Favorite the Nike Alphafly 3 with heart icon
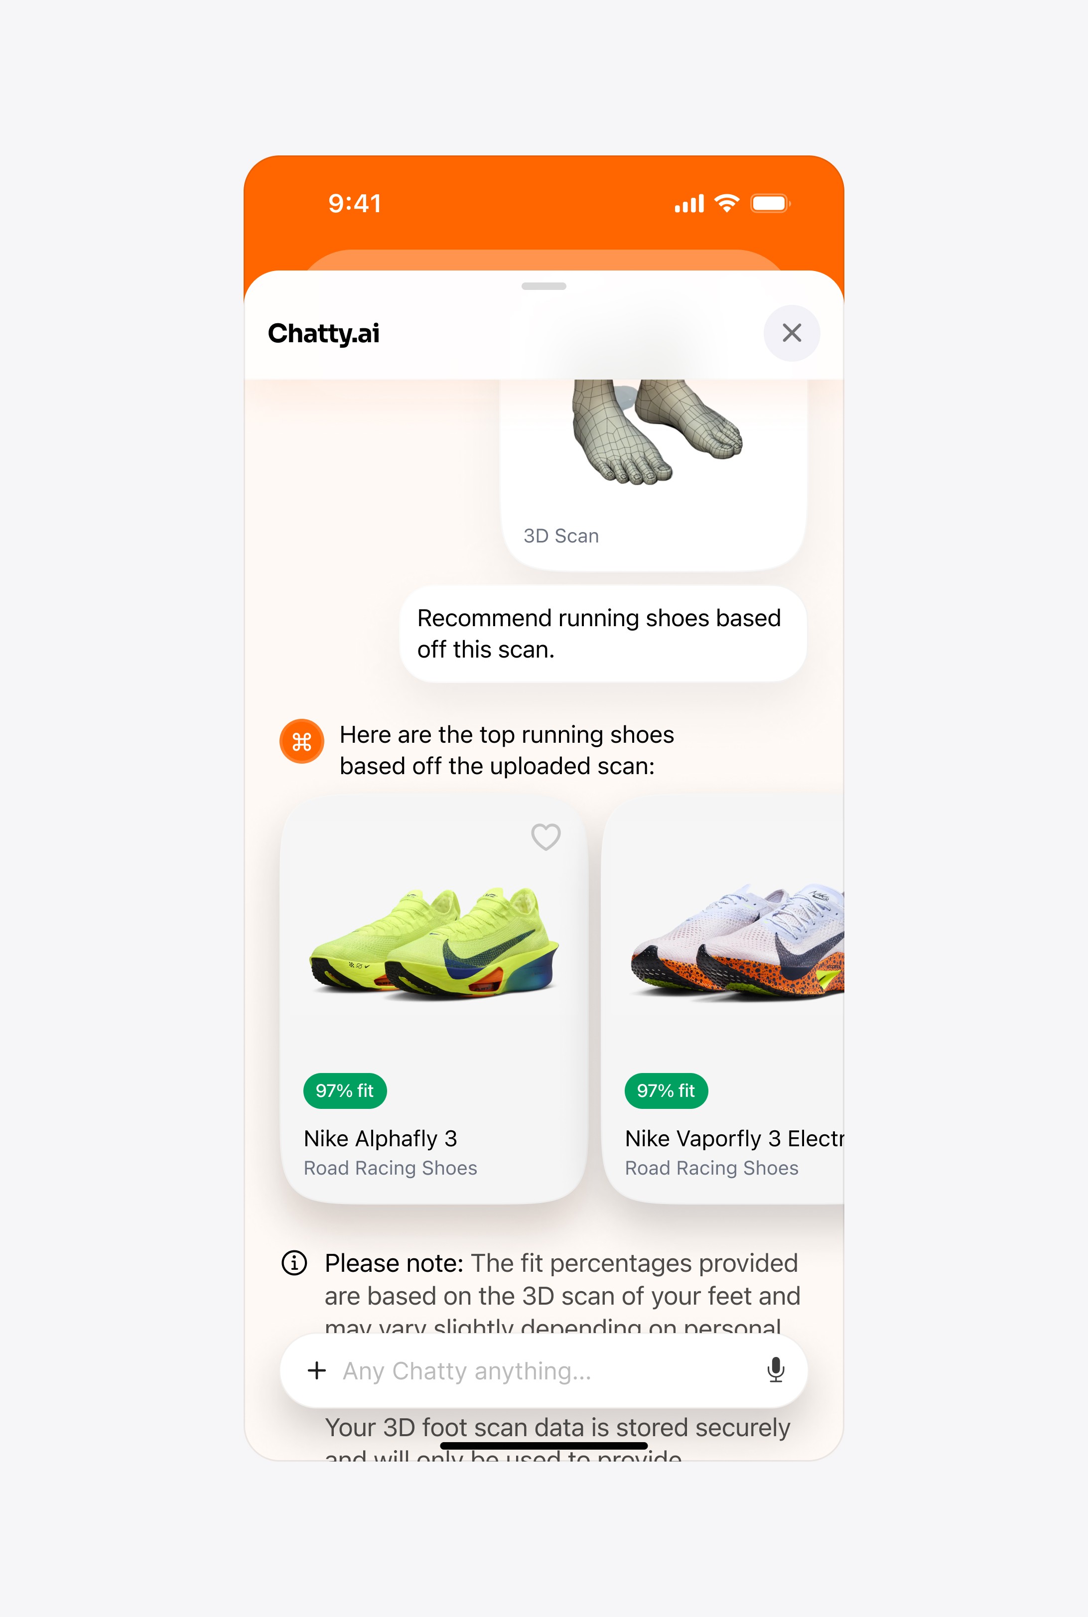Screen dimensions: 1088x1617 545,836
